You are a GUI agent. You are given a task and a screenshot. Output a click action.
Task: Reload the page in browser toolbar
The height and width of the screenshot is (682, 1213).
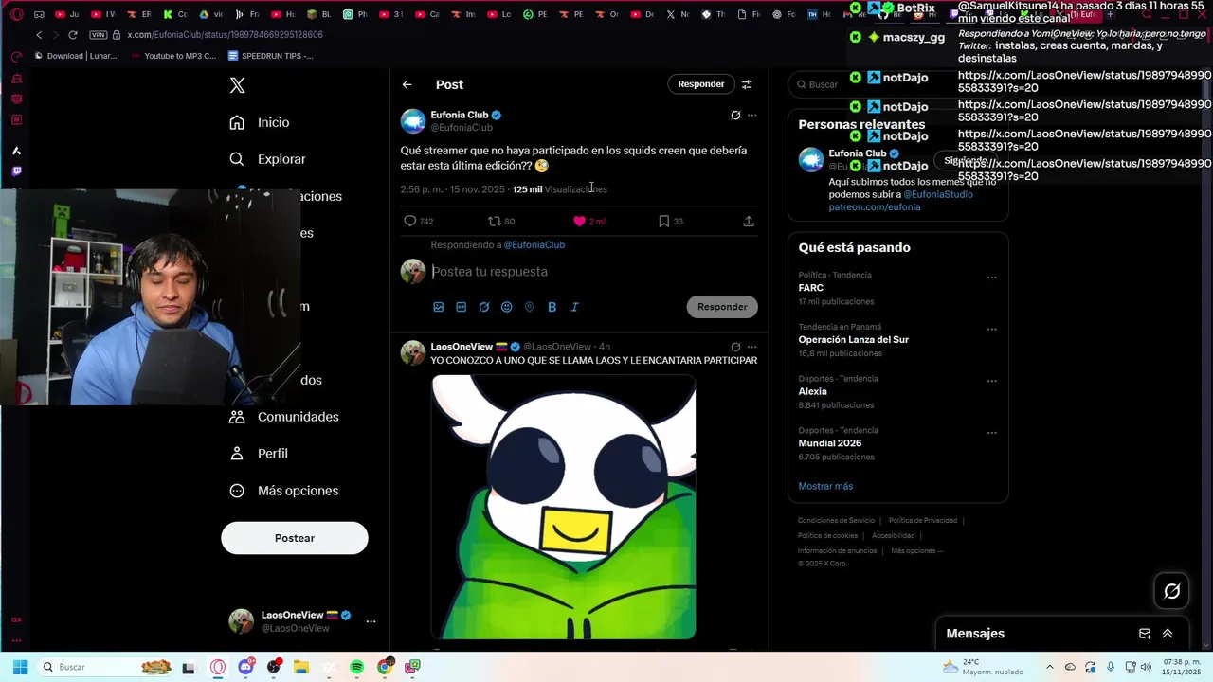[x=72, y=35]
